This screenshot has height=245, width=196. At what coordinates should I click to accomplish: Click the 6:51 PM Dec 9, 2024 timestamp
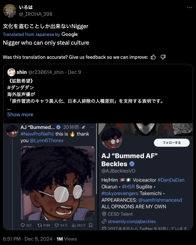pyautogui.click(x=28, y=239)
